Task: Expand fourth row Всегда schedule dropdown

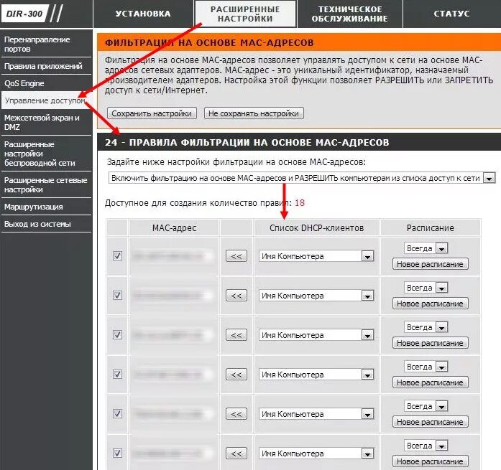Action: (426, 367)
